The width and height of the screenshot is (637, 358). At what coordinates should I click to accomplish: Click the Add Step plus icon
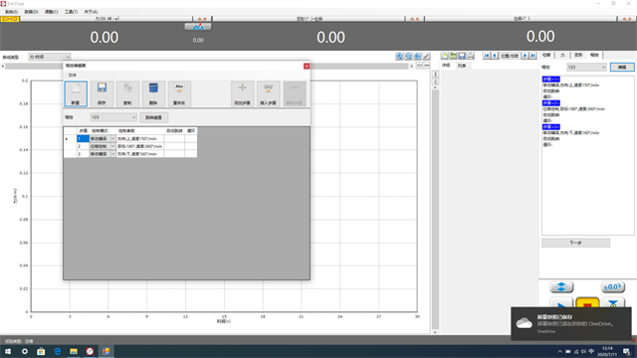[x=243, y=93]
